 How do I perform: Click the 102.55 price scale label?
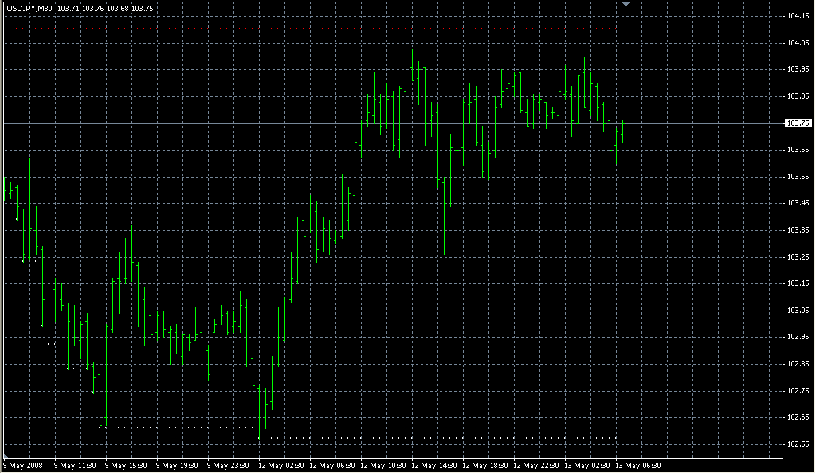(798, 444)
